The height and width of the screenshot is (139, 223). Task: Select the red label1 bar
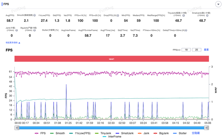[x=111, y=59]
